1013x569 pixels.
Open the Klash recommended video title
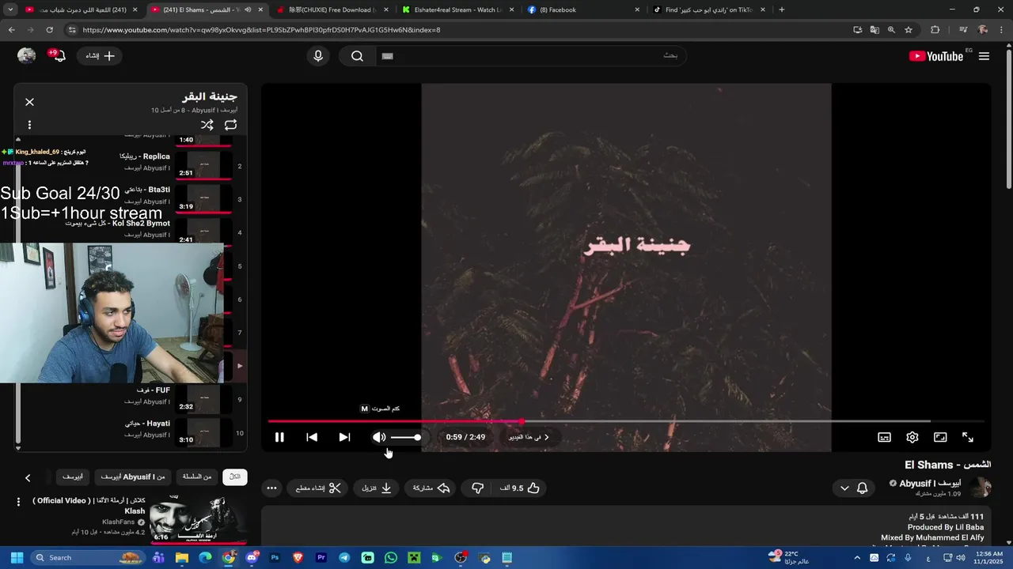[89, 506]
